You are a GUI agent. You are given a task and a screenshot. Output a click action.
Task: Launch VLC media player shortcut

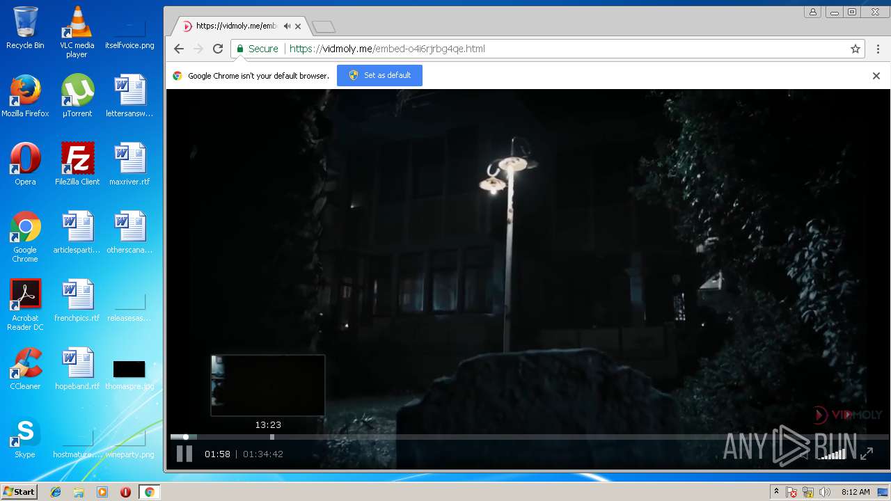pos(77,32)
